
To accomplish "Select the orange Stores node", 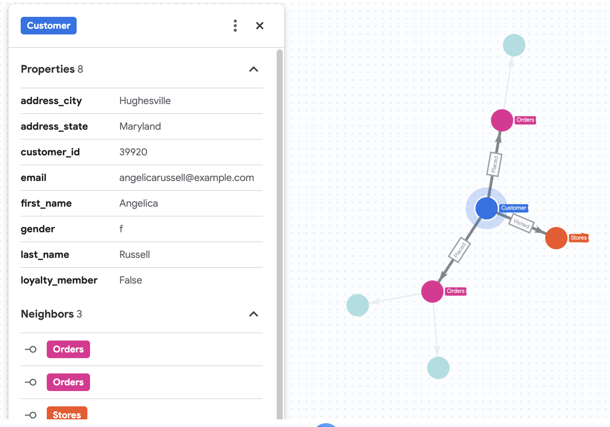I will tap(556, 238).
